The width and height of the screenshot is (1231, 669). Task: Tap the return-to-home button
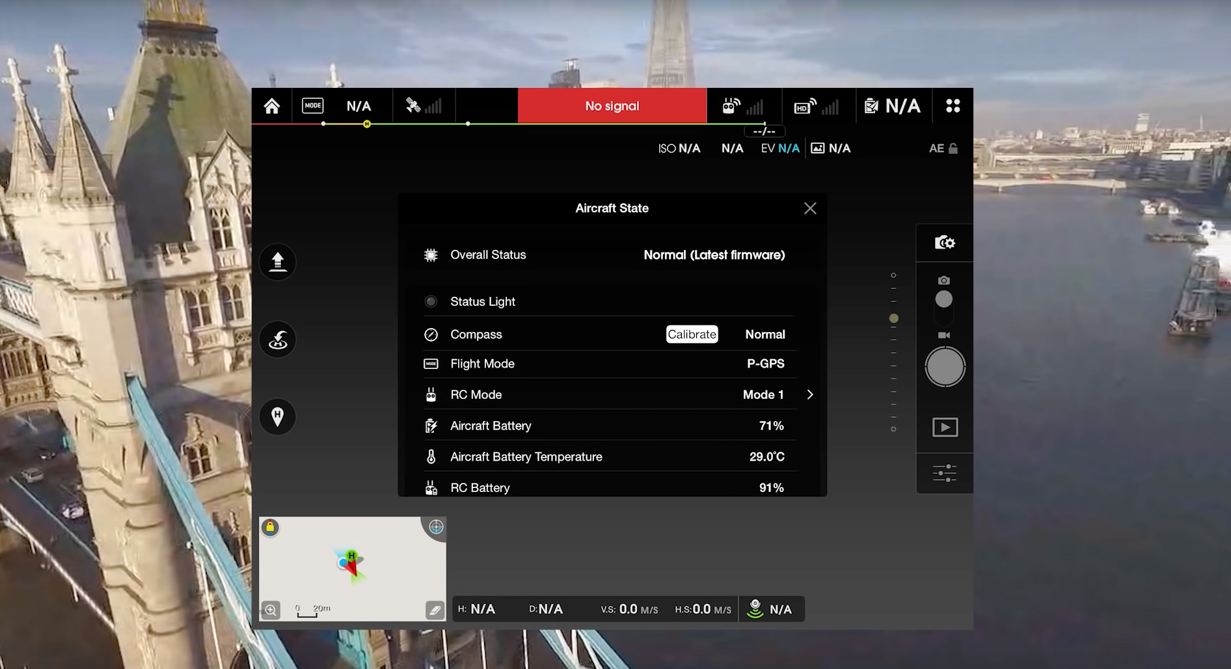pos(278,339)
